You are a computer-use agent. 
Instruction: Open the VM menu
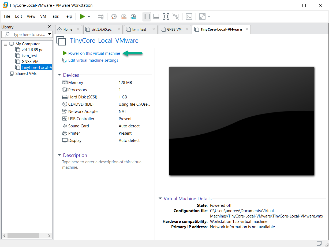[x=43, y=16]
